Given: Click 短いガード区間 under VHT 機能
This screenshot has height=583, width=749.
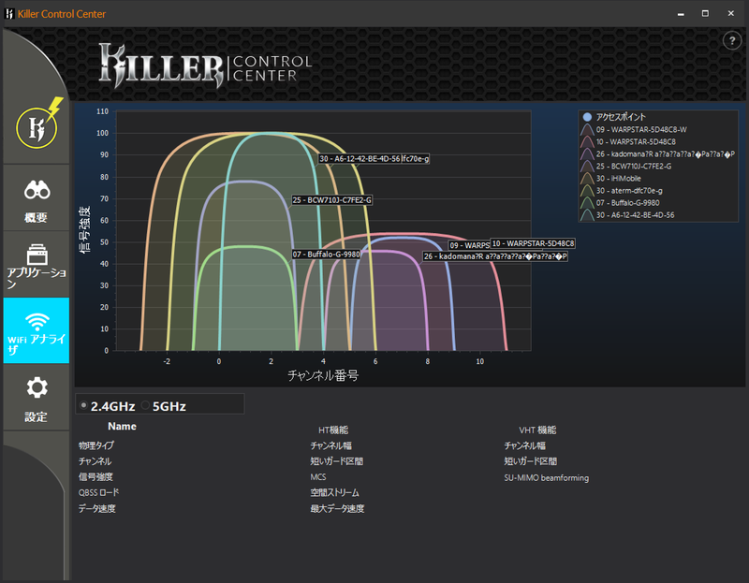Looking at the screenshot, I should (531, 461).
